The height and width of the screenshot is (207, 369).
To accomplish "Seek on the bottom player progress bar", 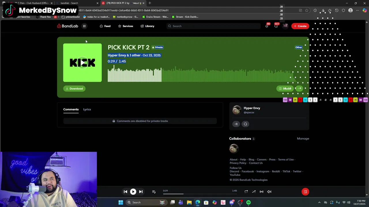I will pos(200,194).
